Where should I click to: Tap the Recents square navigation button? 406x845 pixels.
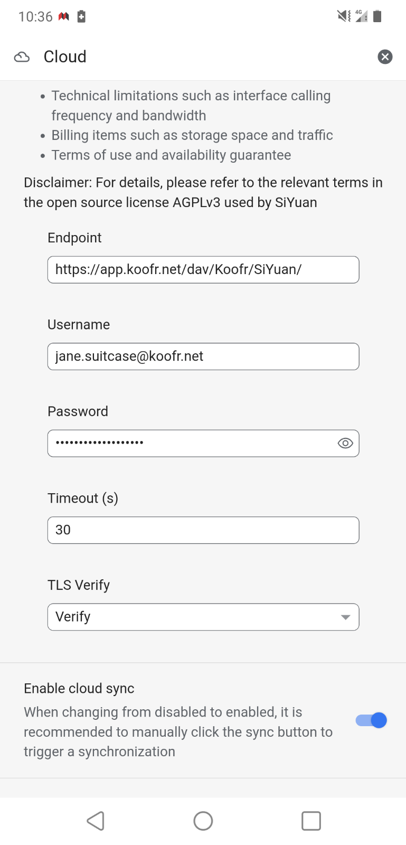[x=311, y=821]
